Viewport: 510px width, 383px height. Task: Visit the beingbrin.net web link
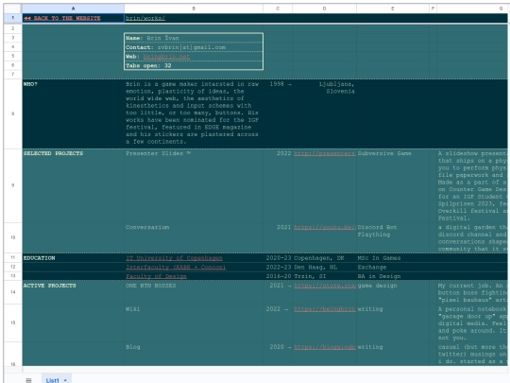(x=166, y=57)
